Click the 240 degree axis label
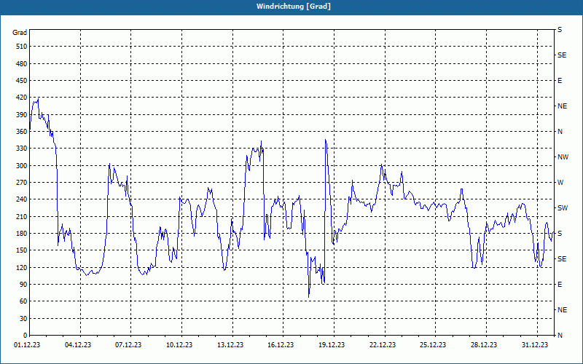Viewport: 583px width, 364px height. click(x=21, y=199)
